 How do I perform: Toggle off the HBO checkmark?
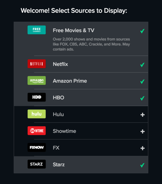pyautogui.click(x=142, y=98)
